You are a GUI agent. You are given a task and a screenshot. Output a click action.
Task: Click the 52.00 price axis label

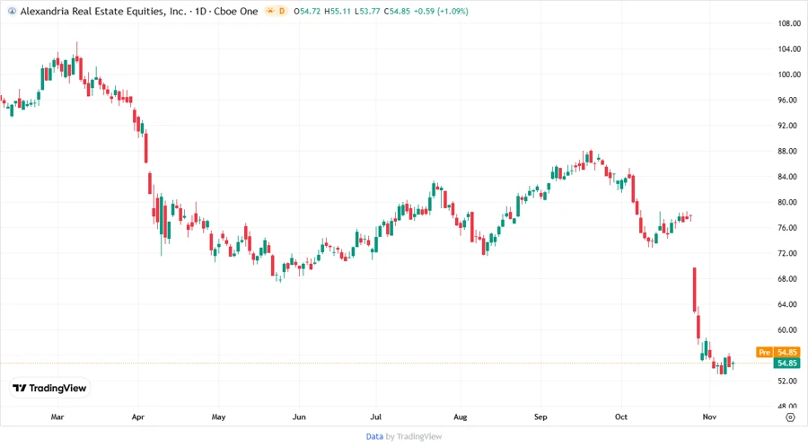pyautogui.click(x=789, y=381)
